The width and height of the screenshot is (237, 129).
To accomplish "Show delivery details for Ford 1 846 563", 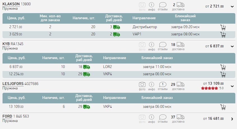I will pyautogui.click(x=178, y=118).
